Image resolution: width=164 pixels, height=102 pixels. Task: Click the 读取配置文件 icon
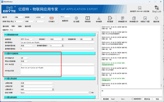tap(122, 18)
